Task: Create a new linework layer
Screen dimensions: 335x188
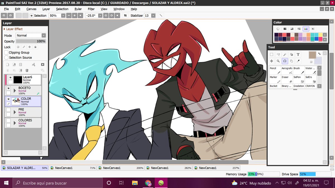Action: (14, 65)
